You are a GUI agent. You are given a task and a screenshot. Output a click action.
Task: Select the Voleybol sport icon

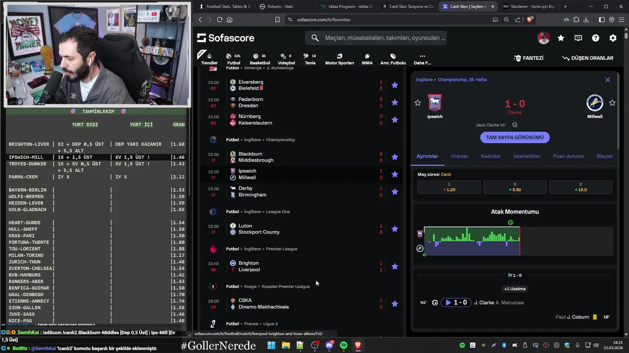[x=286, y=59]
